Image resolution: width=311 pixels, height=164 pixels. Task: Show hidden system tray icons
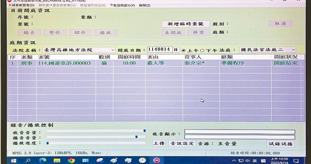234,161
